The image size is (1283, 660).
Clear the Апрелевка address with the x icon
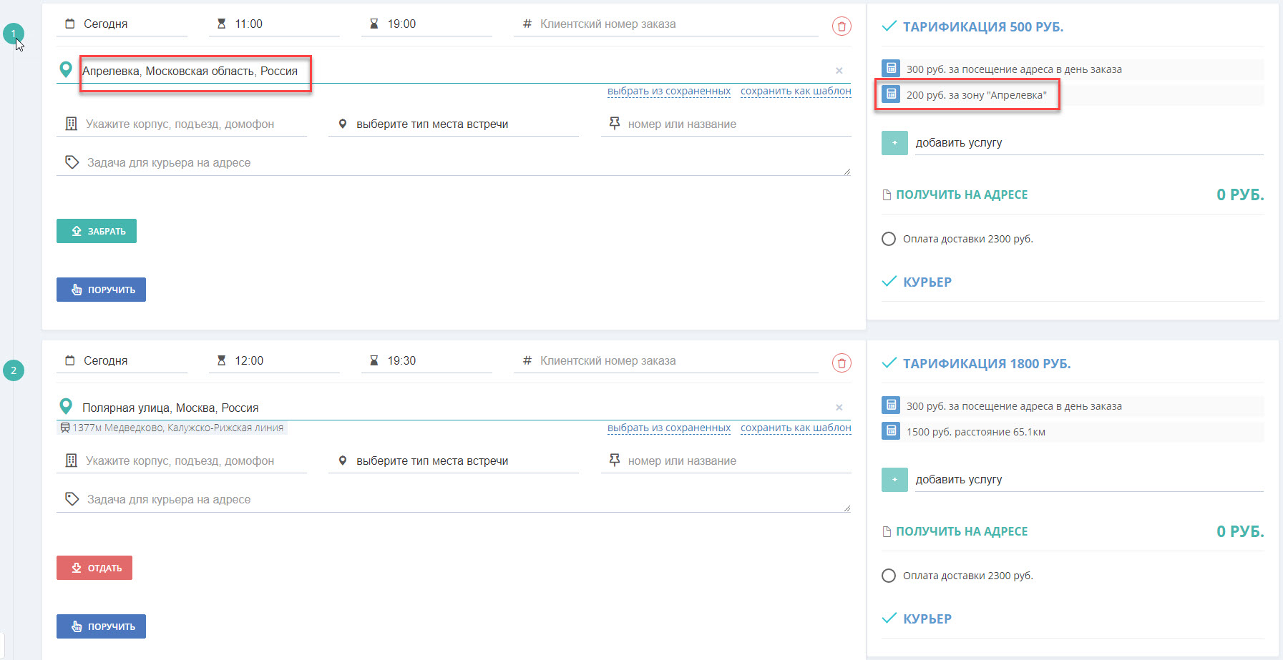[839, 71]
